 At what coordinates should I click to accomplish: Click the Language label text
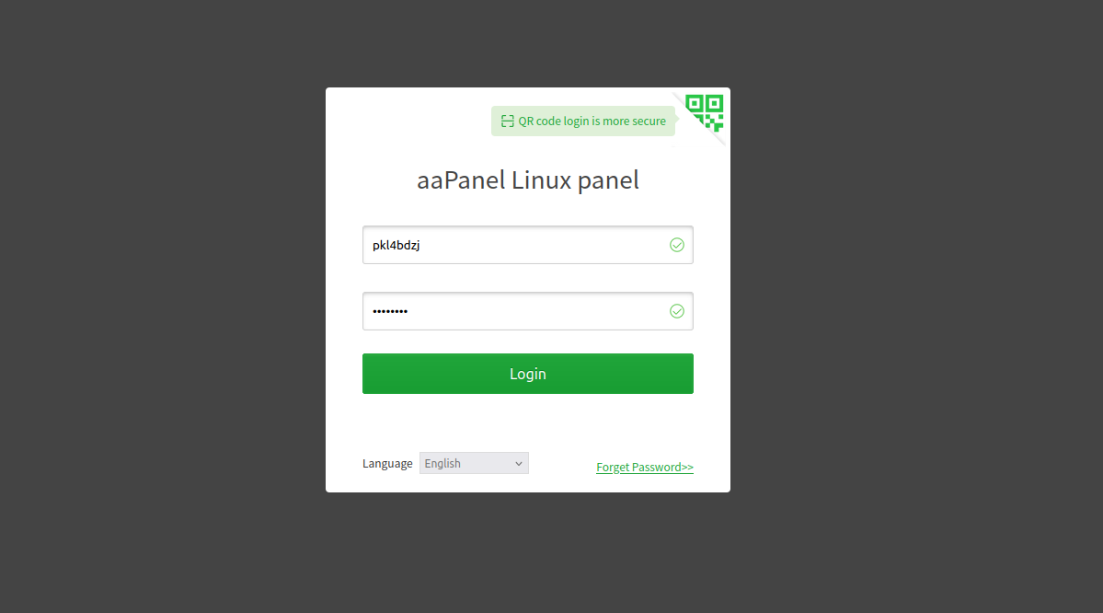coord(387,463)
